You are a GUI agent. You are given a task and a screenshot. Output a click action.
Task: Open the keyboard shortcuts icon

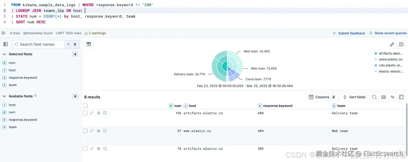pyautogui.click(x=383, y=97)
